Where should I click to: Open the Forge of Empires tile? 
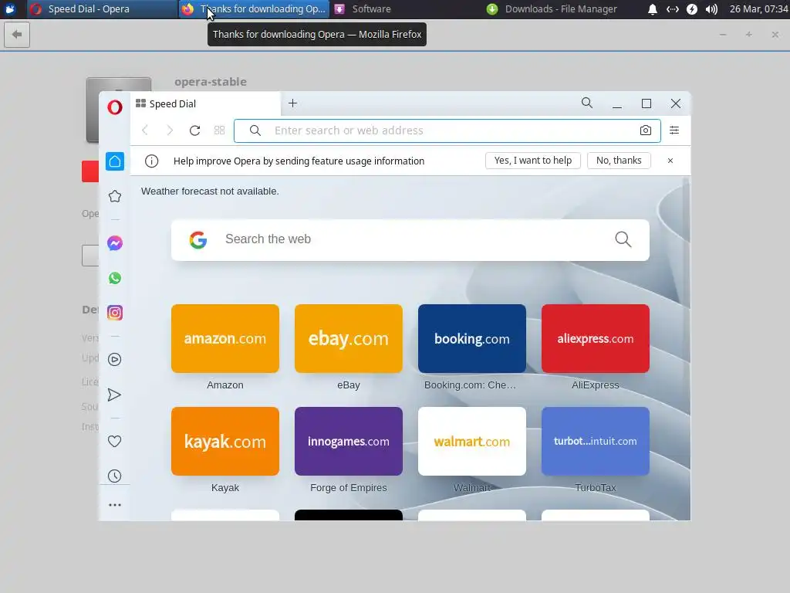tap(349, 441)
